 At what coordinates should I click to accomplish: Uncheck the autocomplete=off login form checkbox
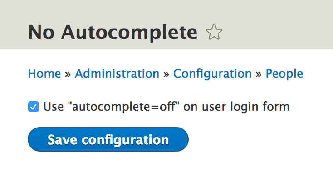click(34, 107)
